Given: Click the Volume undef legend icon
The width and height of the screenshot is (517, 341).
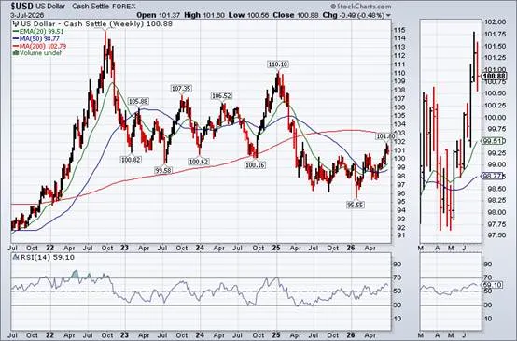Looking at the screenshot, I should click(x=16, y=53).
